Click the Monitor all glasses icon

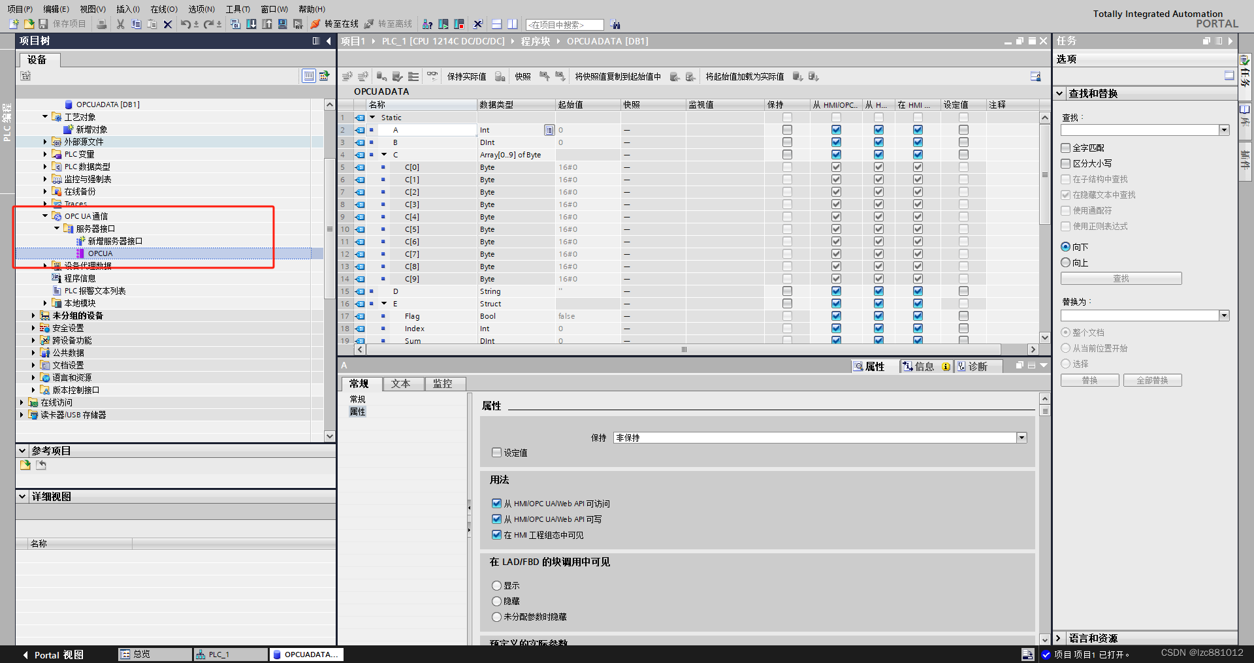pyautogui.click(x=432, y=76)
